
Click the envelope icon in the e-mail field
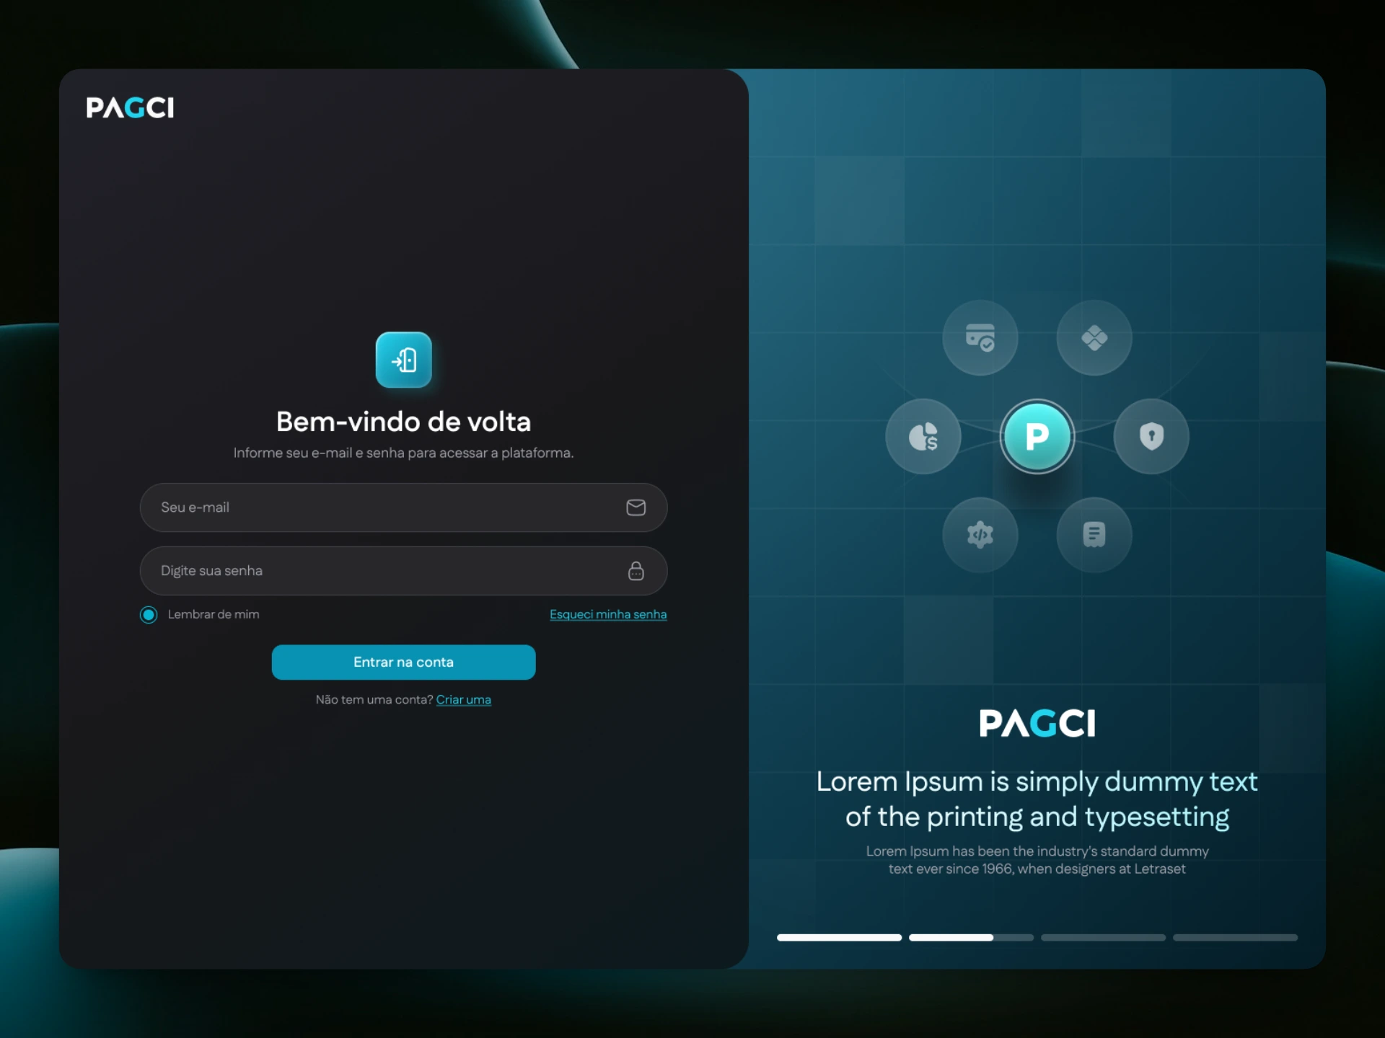636,507
